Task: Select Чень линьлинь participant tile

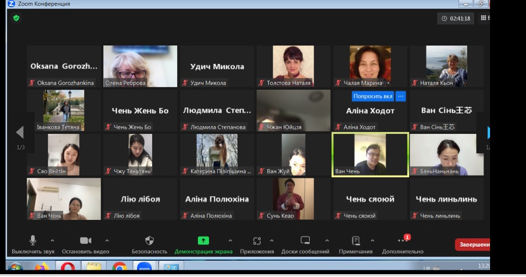Action: pyautogui.click(x=447, y=198)
